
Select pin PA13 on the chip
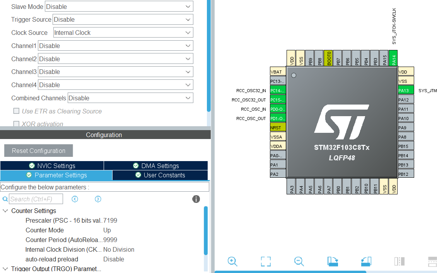[x=406, y=91]
